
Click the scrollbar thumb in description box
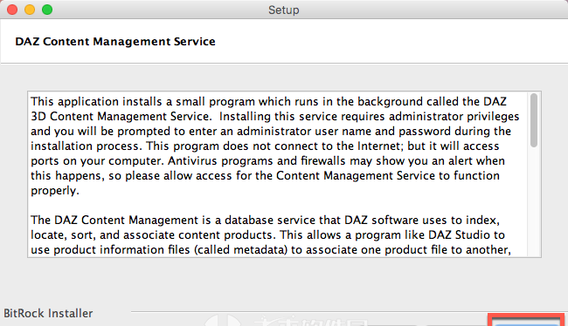pyautogui.click(x=534, y=120)
